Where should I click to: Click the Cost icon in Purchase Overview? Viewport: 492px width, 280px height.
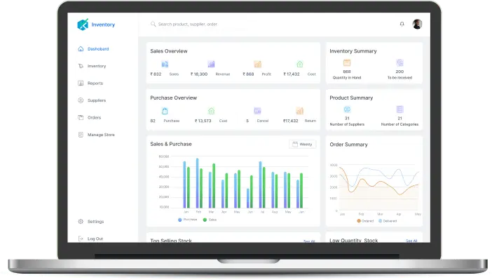[211, 111]
